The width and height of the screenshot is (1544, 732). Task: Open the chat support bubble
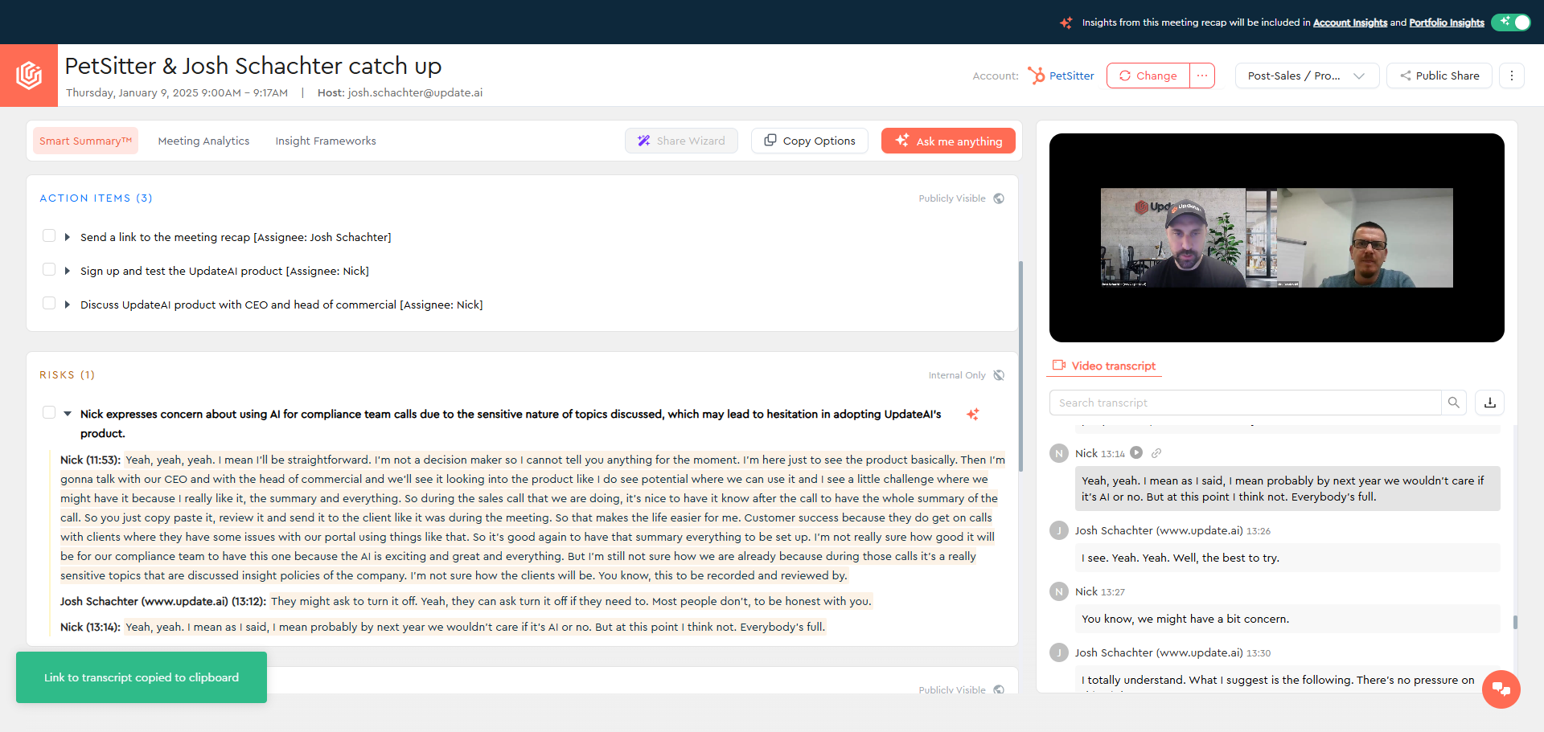tap(1501, 689)
